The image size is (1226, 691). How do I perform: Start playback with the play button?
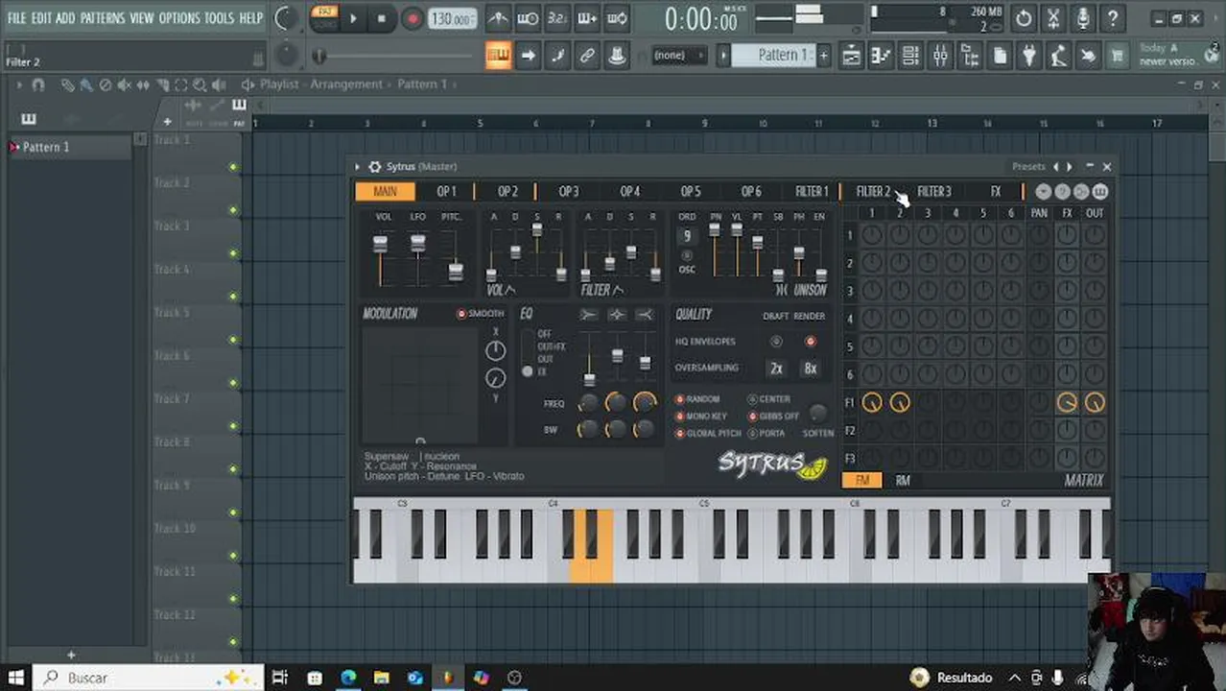point(353,18)
